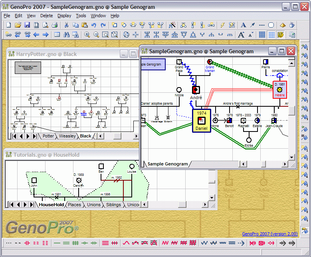The height and width of the screenshot is (257, 311).
Task: Choose the single green line relationship
Action: point(57,243)
